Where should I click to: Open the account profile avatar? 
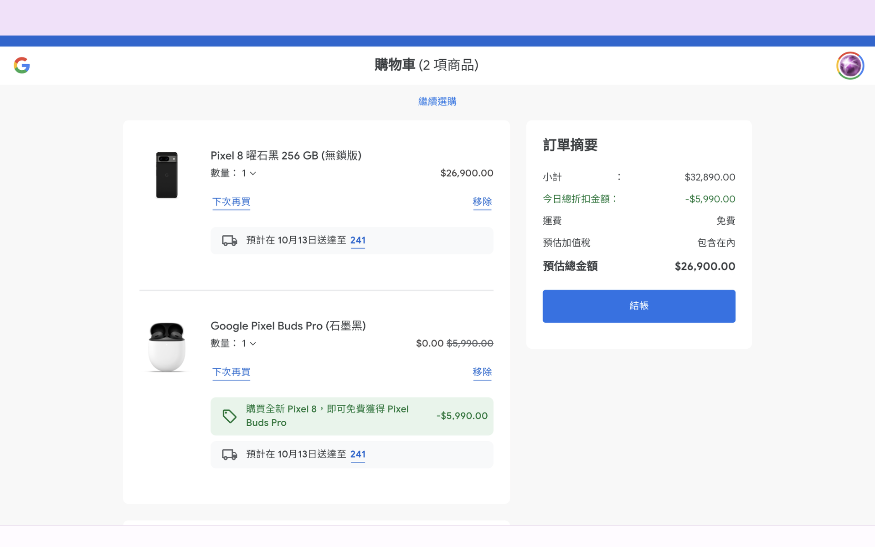pos(849,66)
